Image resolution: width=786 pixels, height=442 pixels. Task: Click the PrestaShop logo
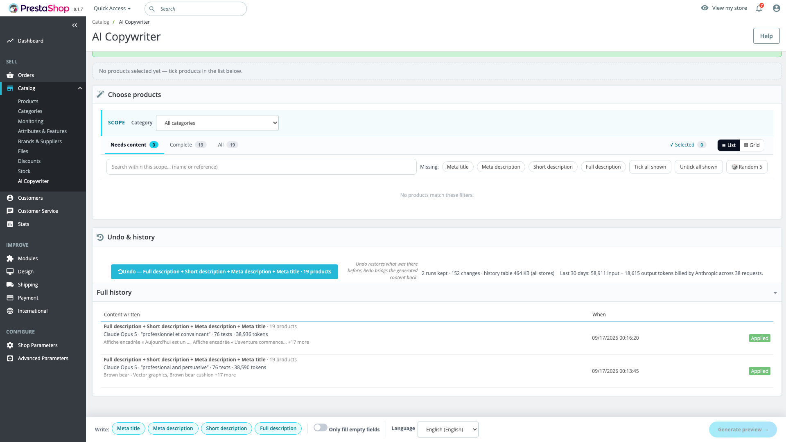tap(39, 8)
